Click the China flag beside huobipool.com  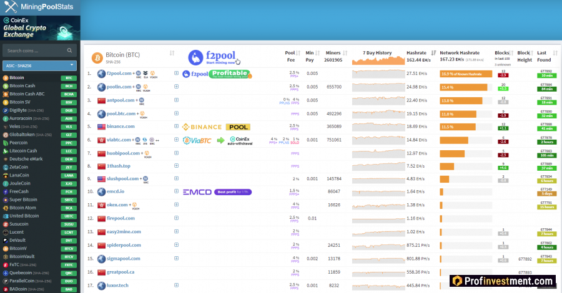101,153
